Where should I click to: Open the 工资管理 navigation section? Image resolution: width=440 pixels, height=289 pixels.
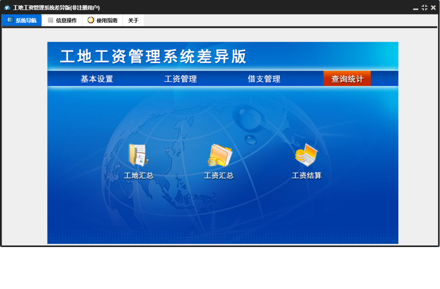point(181,79)
